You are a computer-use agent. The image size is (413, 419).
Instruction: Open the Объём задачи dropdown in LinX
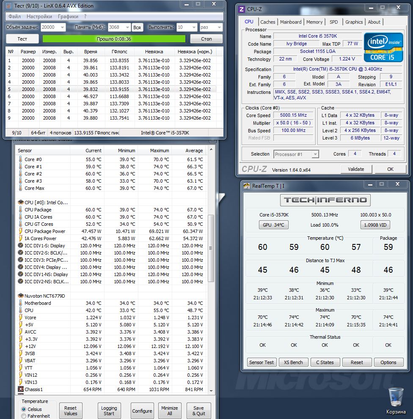pos(62,27)
